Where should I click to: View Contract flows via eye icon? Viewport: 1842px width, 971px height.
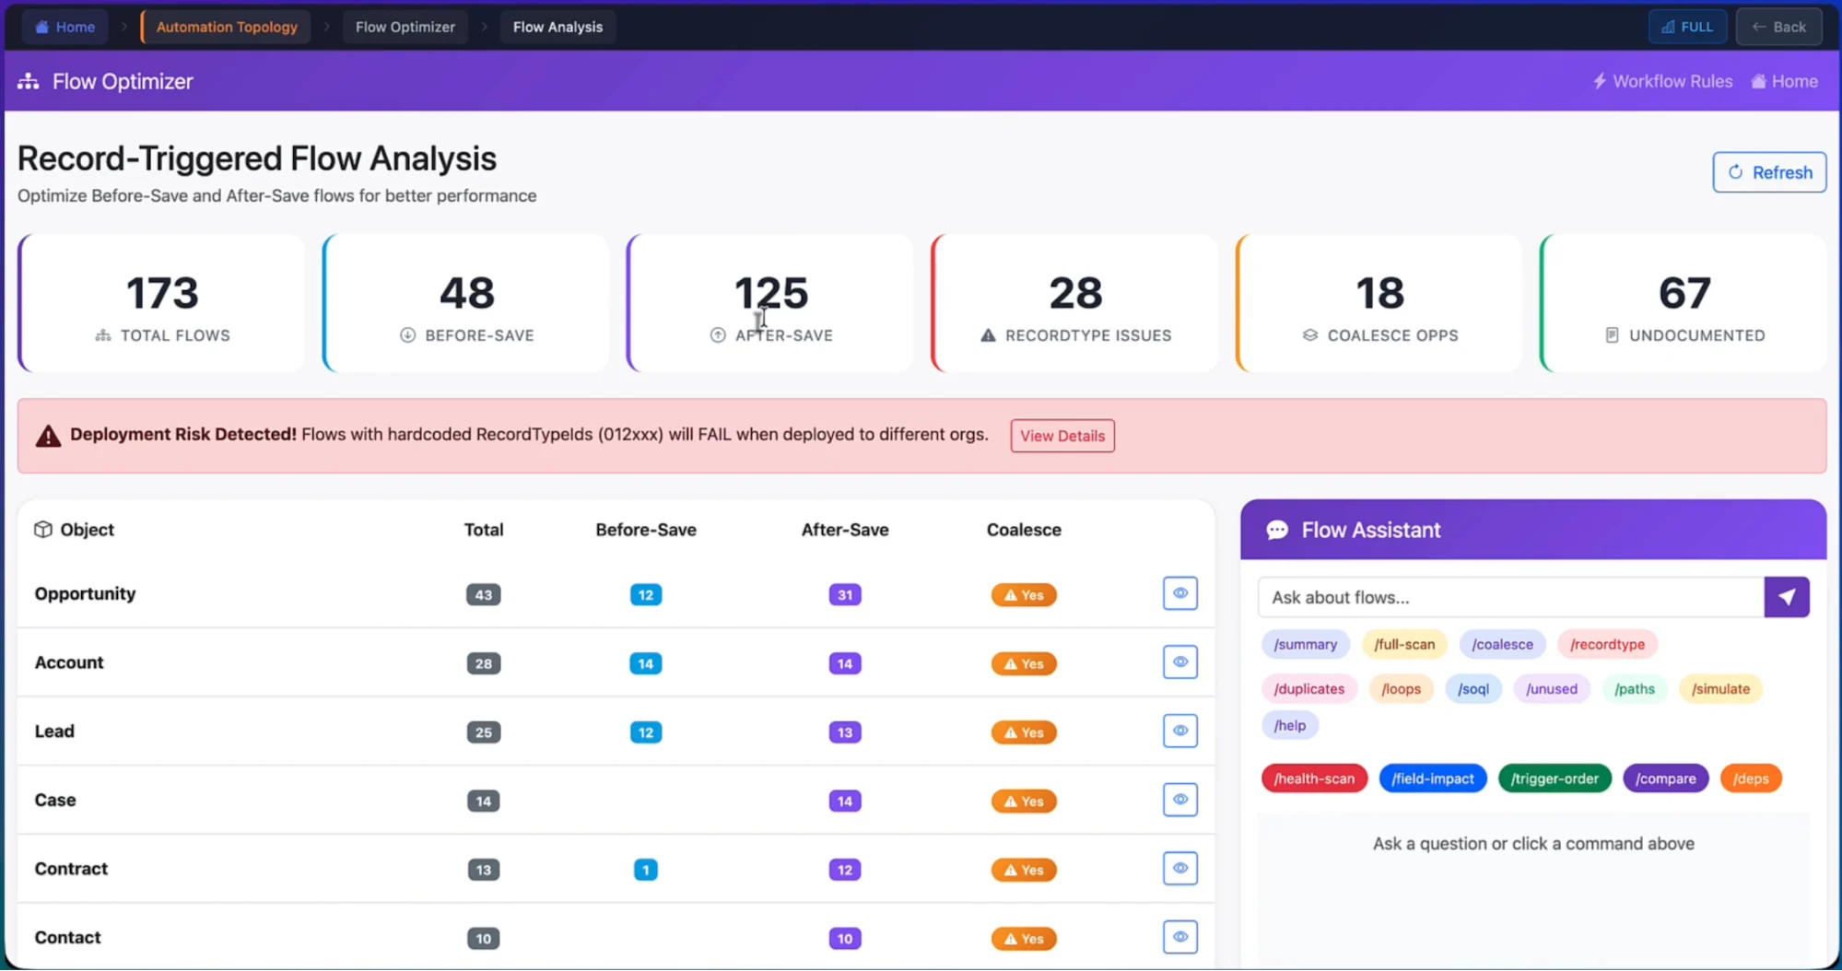(x=1179, y=869)
